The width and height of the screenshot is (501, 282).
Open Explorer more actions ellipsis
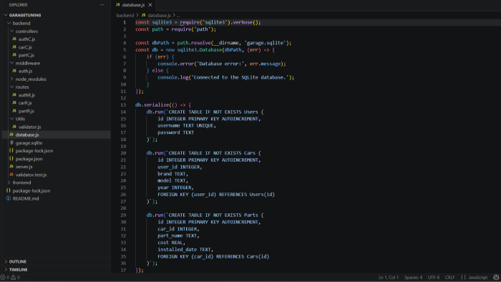point(102,5)
